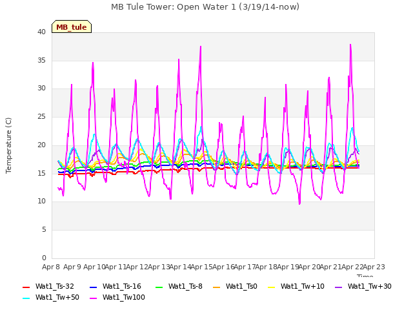Click the Apr 20 x-axis tick label

310,267
